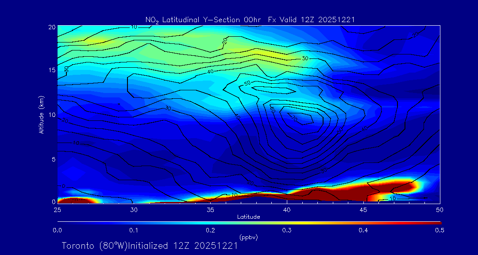Click latitude axis tick label 50
The image size is (478, 255).
point(440,210)
